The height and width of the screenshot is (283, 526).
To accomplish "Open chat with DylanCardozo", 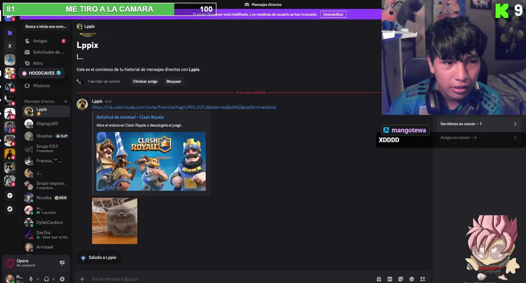I will 46,222.
